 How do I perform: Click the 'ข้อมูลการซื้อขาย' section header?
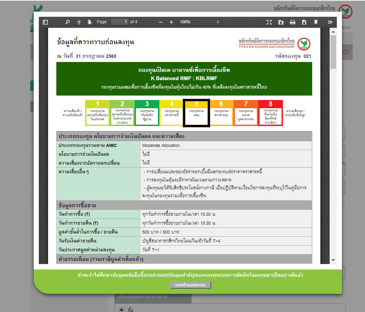tap(77, 205)
